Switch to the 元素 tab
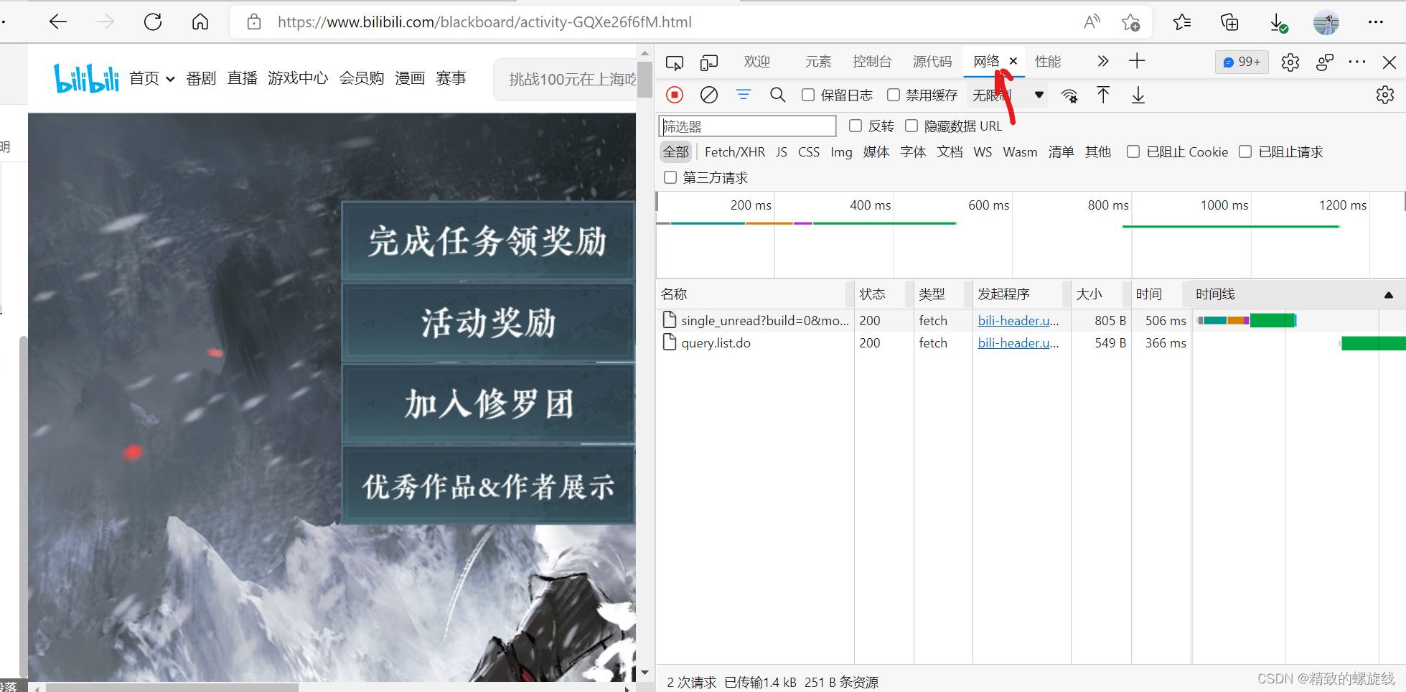Screen dimensions: 1406x692 pyautogui.click(x=818, y=62)
